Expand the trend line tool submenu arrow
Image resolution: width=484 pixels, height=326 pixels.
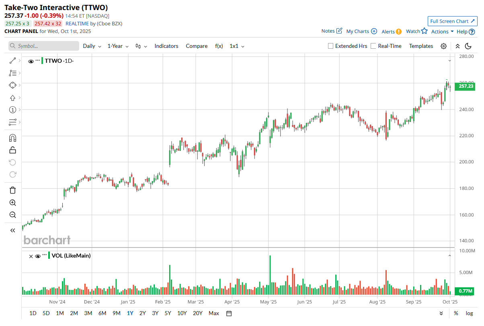point(19,61)
